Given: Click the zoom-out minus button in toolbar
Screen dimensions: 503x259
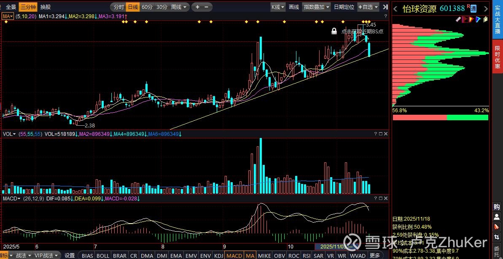Looking at the screenshot, I should click(206, 7).
